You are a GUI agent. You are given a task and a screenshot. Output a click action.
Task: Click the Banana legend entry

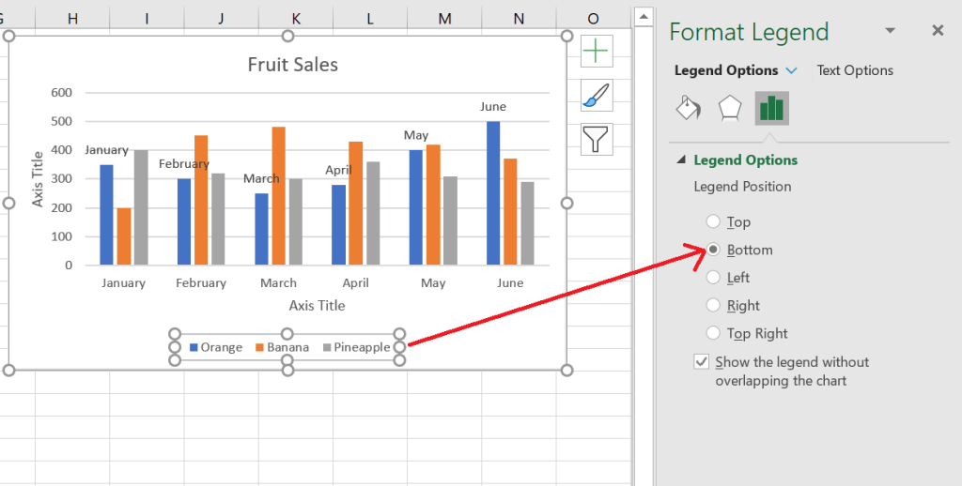(x=282, y=347)
